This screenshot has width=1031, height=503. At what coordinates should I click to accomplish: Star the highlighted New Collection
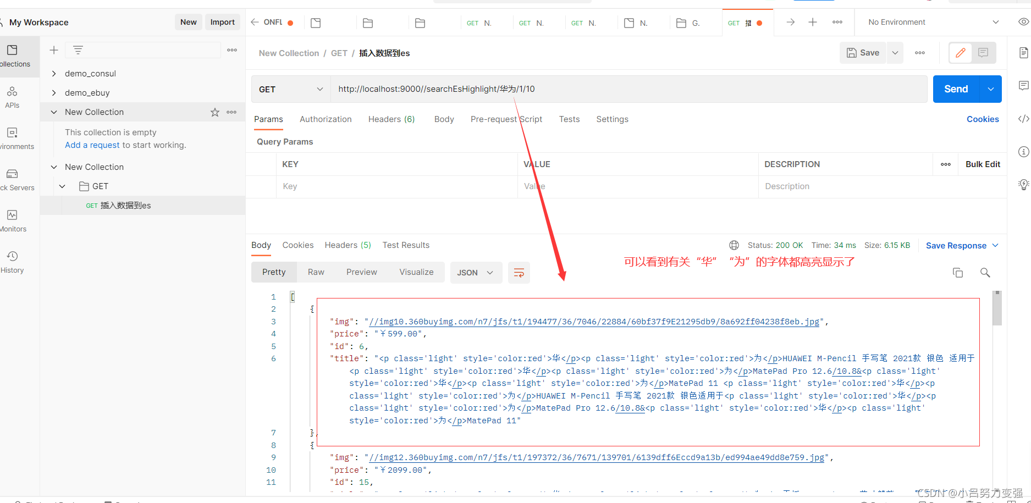(x=215, y=112)
